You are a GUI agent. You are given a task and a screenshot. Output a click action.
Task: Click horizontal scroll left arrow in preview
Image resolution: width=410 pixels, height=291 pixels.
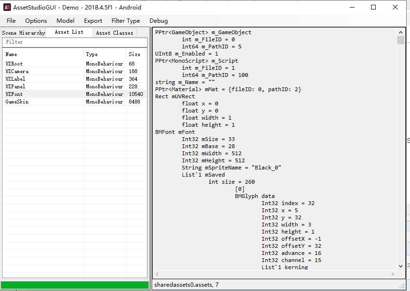(157, 274)
